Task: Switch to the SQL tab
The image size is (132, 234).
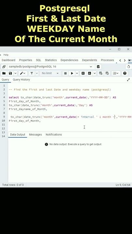Action: [x=38, y=60]
